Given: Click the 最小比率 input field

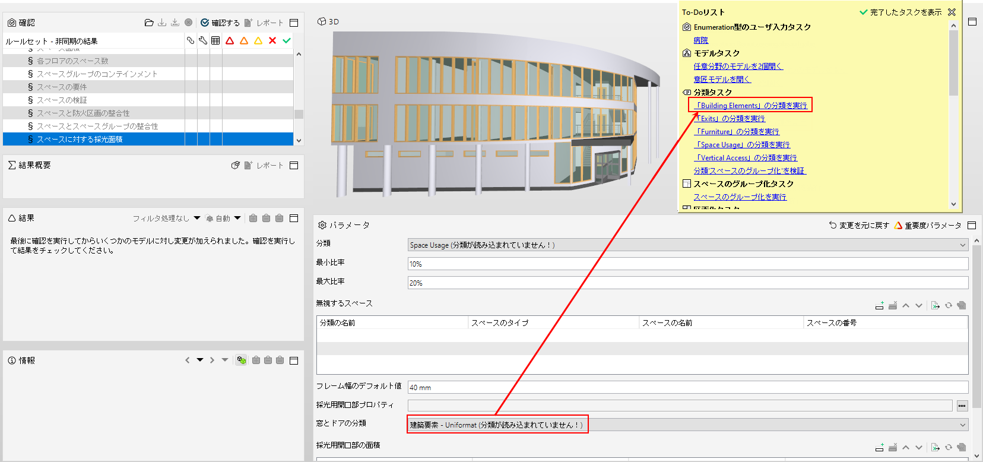Looking at the screenshot, I should [x=688, y=264].
